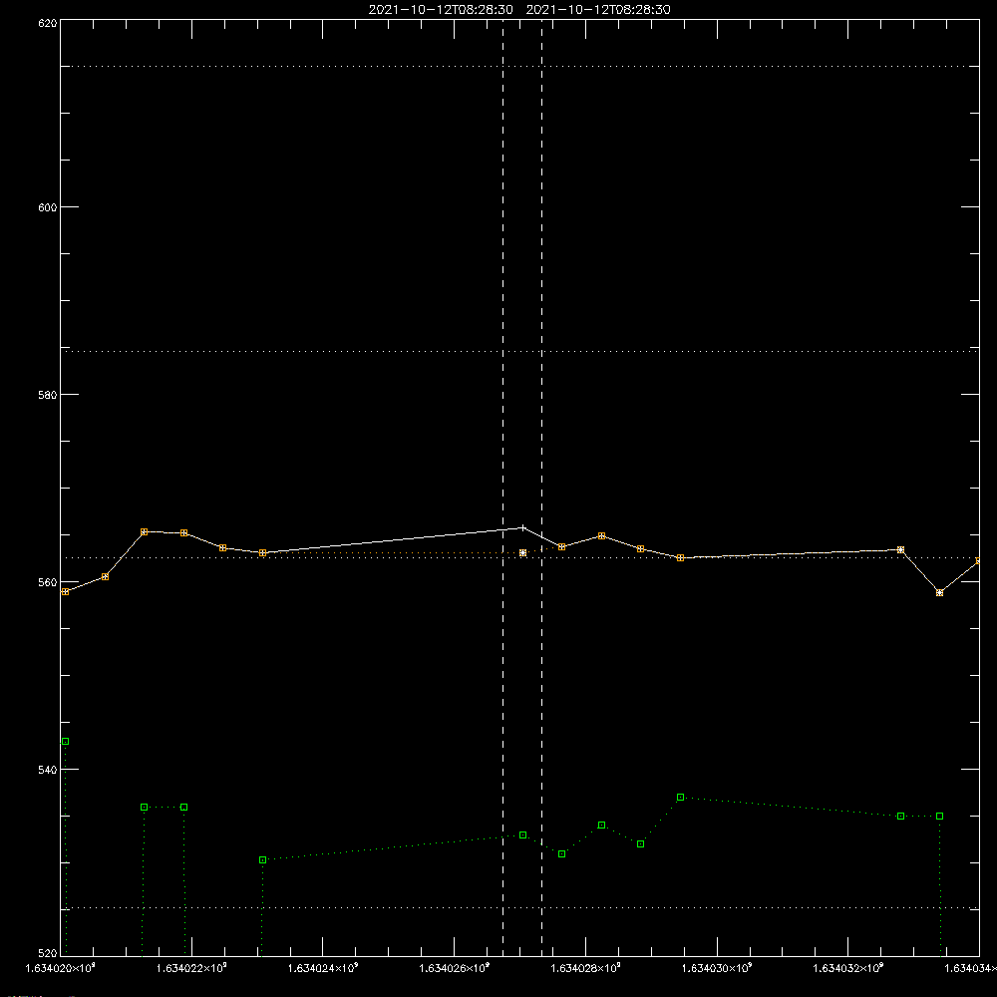Click the first orange marker on the left edge near 559
Image resolution: width=997 pixels, height=997 pixels.
pos(65,592)
